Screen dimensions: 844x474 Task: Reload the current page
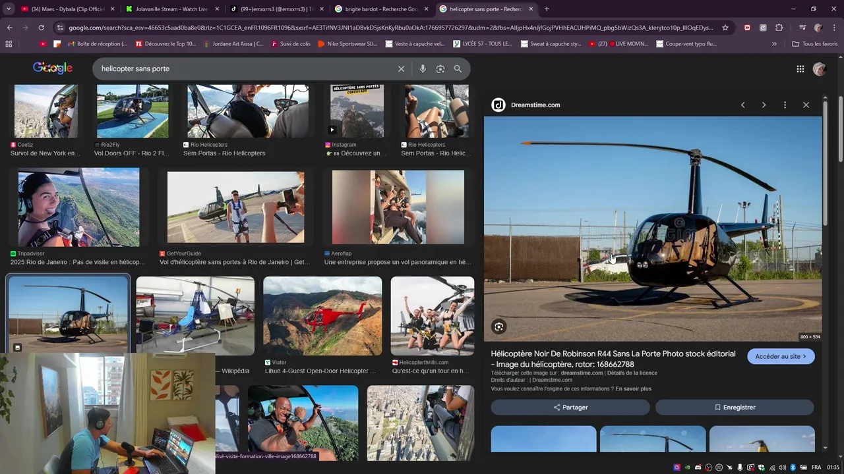click(41, 28)
